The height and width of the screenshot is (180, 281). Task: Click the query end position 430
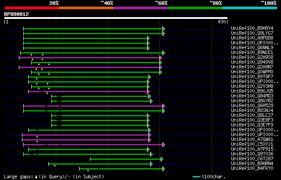(222, 22)
